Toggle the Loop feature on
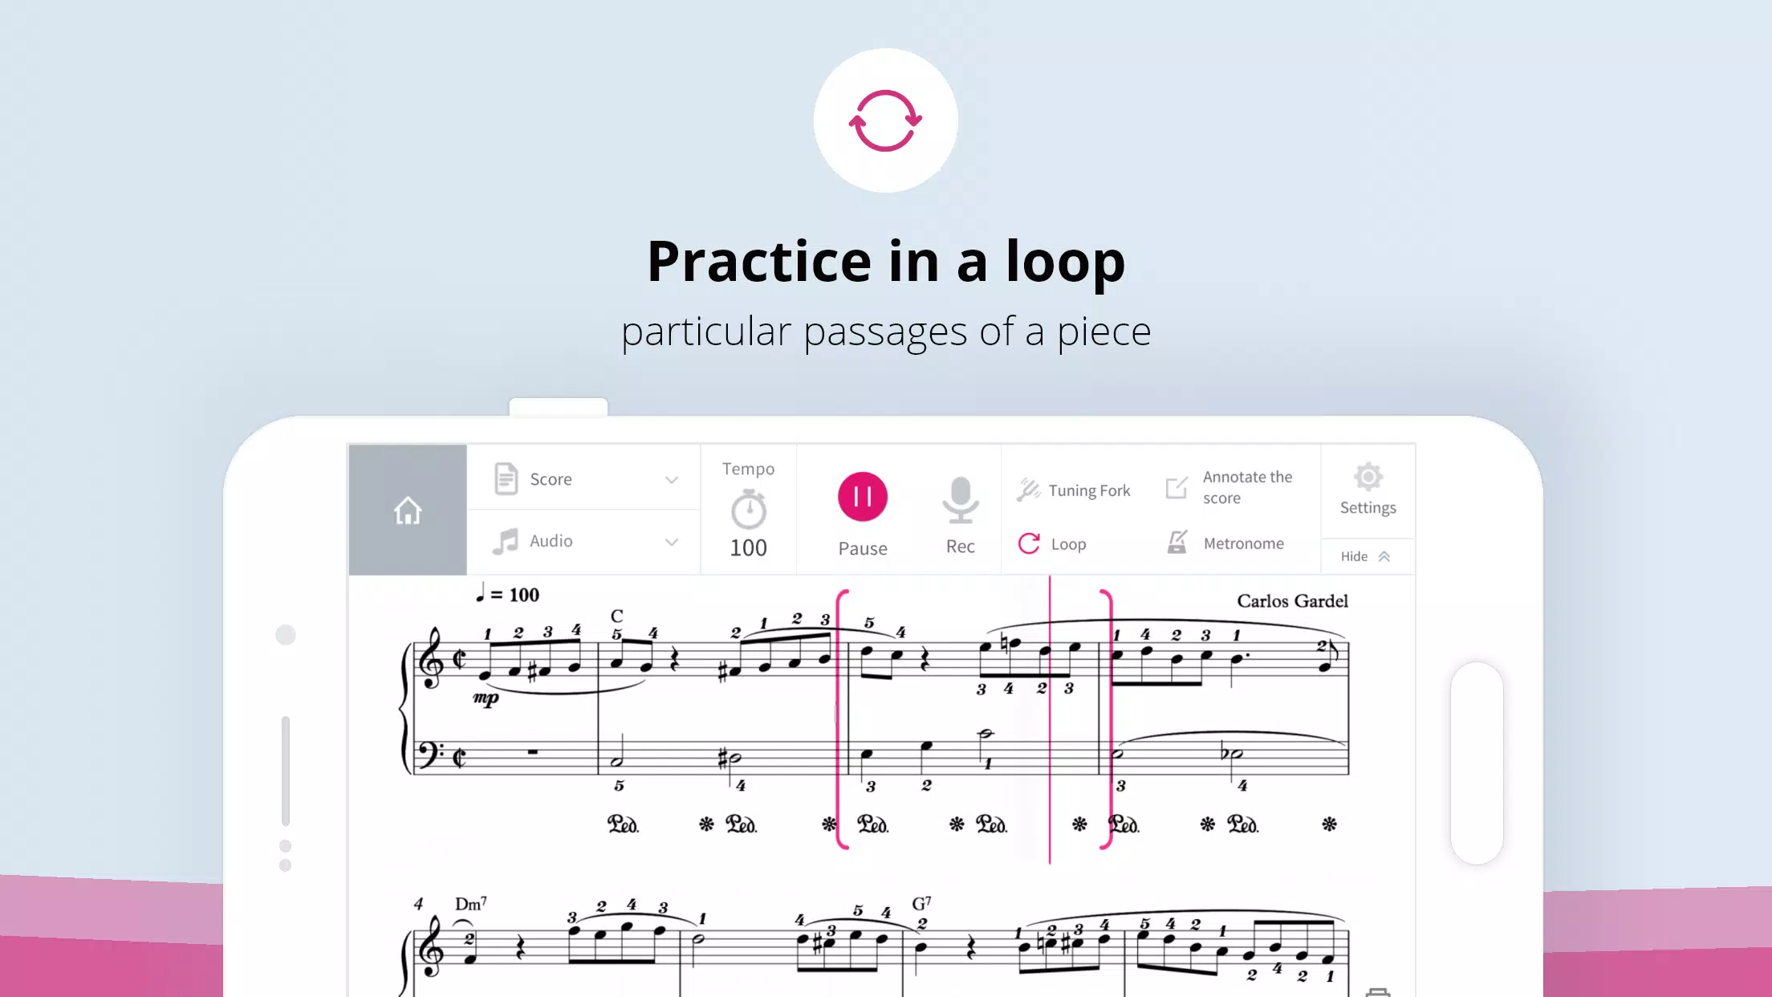The width and height of the screenshot is (1772, 997). point(1051,543)
